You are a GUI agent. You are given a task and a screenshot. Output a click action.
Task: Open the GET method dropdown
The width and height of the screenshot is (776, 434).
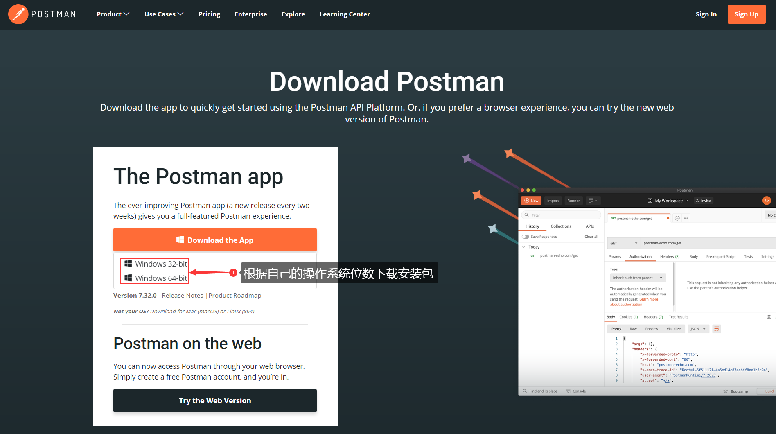[x=623, y=243]
